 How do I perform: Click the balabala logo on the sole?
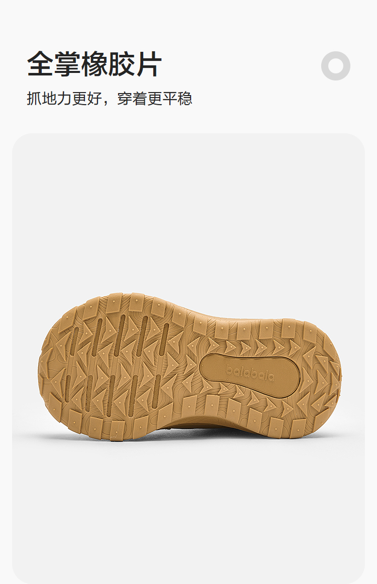(250, 374)
